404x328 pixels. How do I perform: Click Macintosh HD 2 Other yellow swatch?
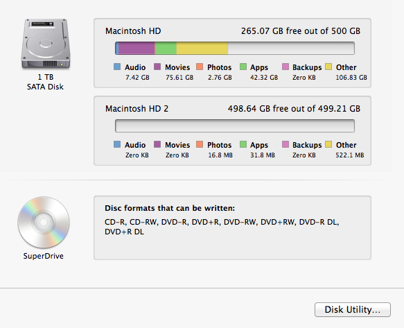pos(328,144)
